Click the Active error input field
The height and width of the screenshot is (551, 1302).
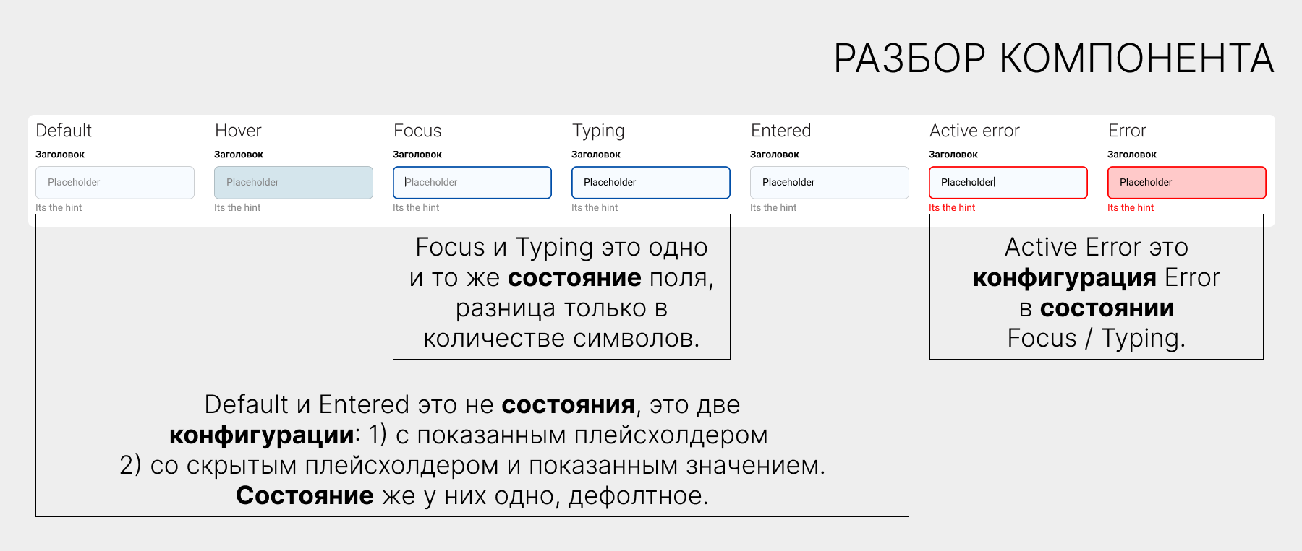point(1008,183)
